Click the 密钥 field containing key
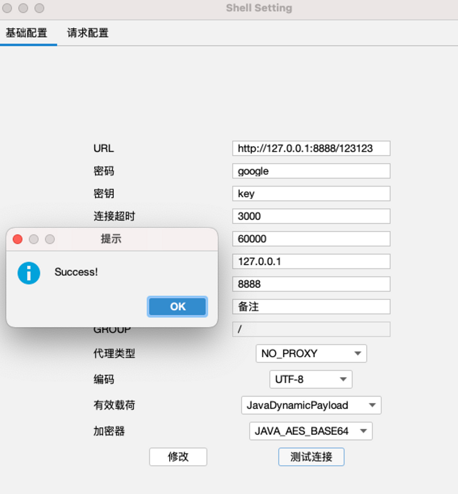 point(311,194)
